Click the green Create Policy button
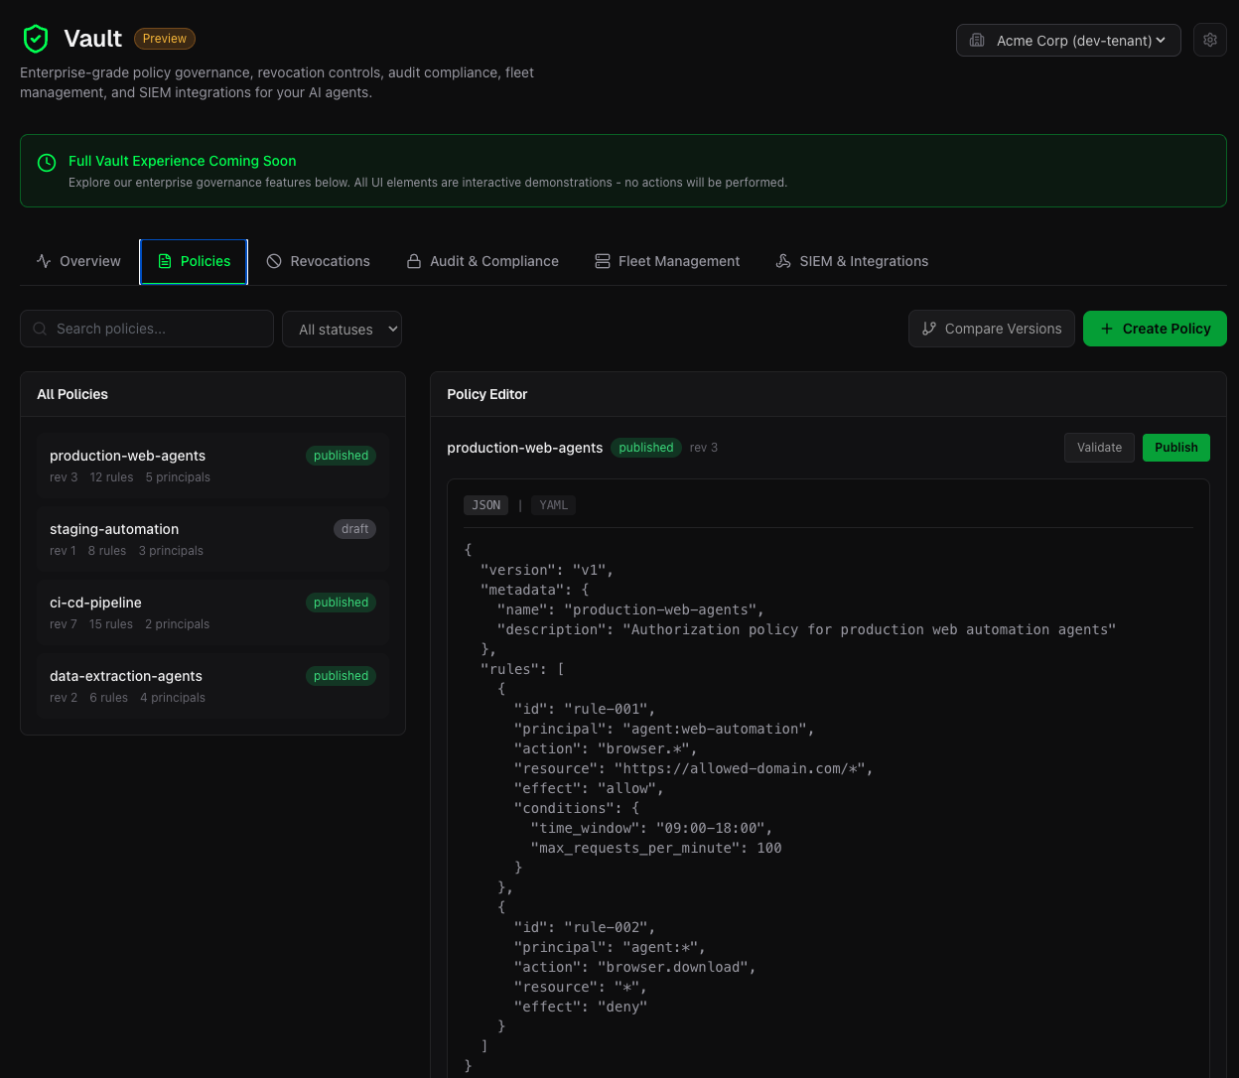The image size is (1239, 1078). 1154,329
